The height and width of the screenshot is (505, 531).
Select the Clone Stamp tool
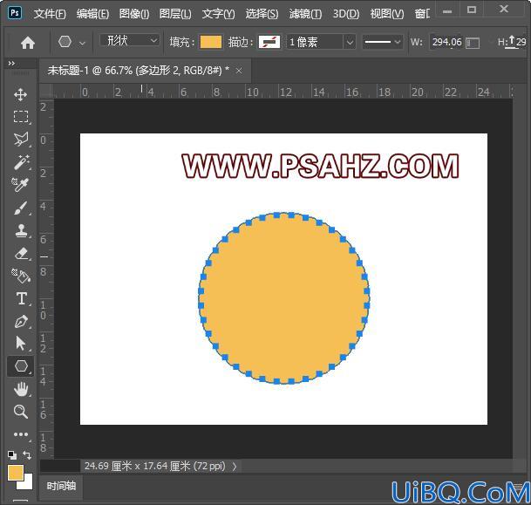[21, 230]
